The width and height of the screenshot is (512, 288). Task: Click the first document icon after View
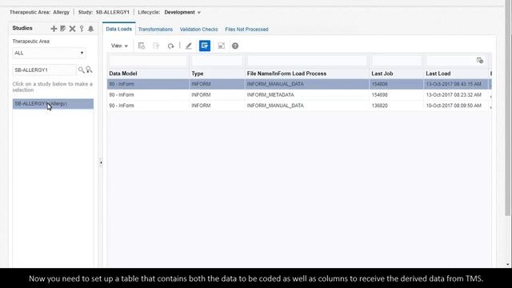coord(142,46)
